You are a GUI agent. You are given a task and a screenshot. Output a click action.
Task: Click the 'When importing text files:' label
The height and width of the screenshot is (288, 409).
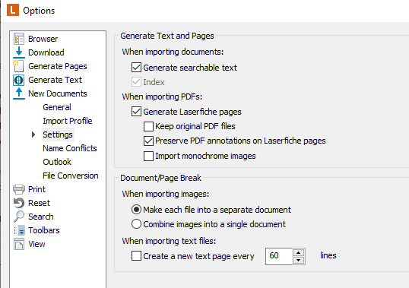169,241
